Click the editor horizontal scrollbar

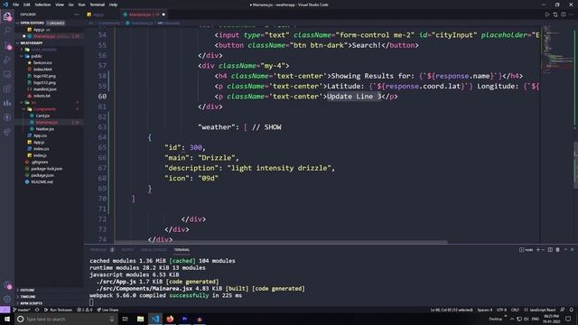tap(281, 243)
